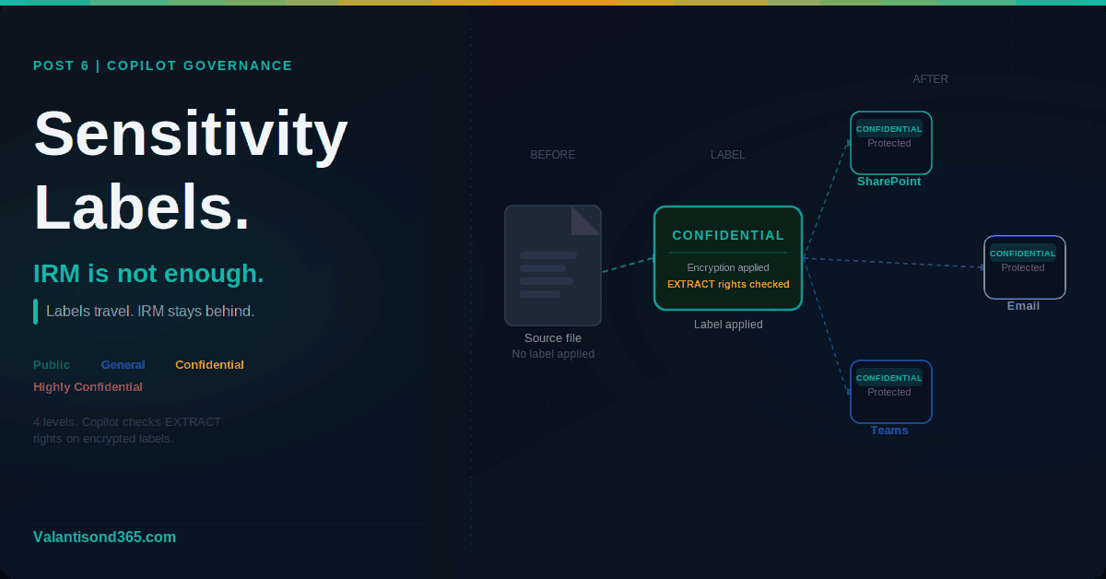Click the source file document icon

tap(552, 266)
